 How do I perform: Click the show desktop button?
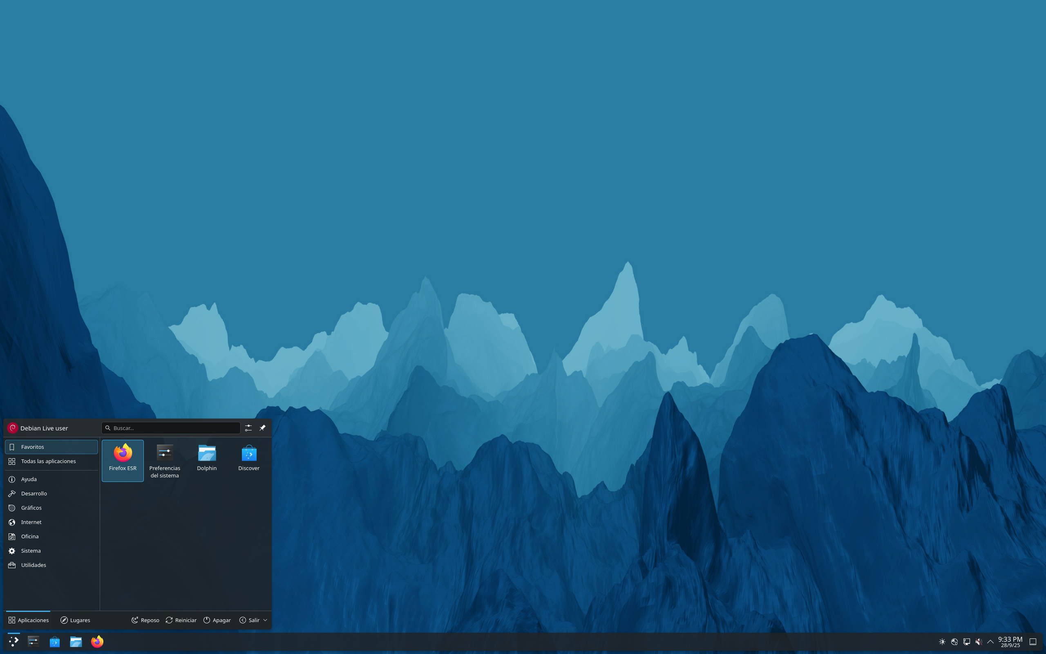click(1033, 641)
